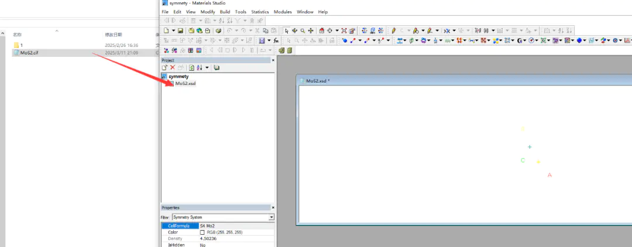
Task: Click the red X delete icon in Project panel
Action: coord(173,68)
